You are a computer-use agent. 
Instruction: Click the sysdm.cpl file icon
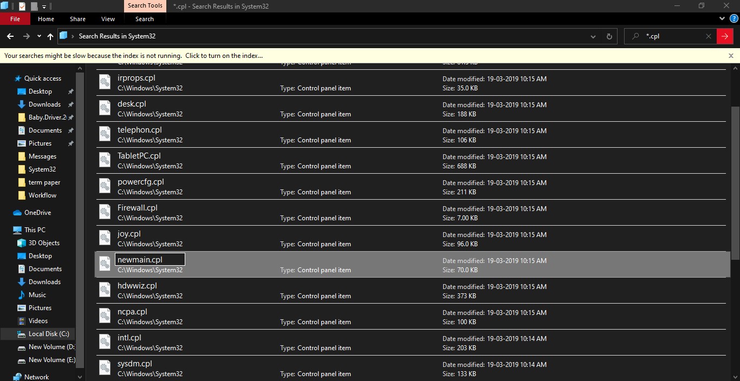point(105,367)
